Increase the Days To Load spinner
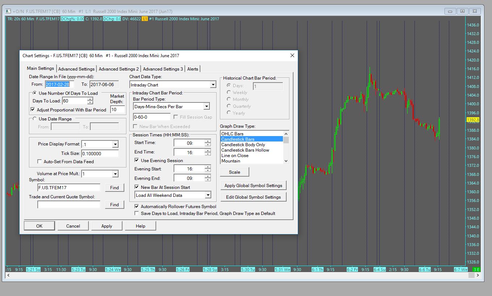Screen dimensions: 492x296 90,99
